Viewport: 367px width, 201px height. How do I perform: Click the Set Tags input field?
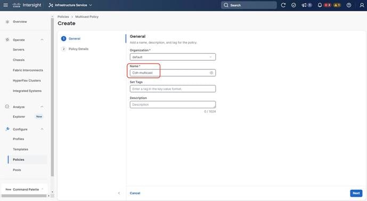click(x=173, y=89)
